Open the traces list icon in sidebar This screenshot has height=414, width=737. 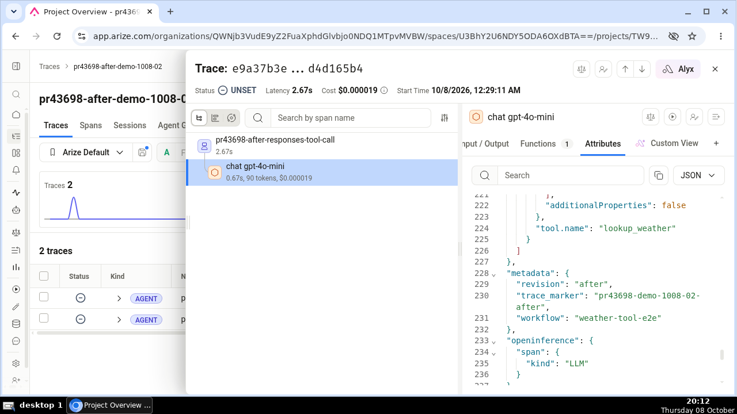(16, 136)
